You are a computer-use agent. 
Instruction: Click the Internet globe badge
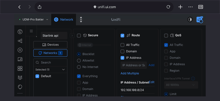pos(85,45)
